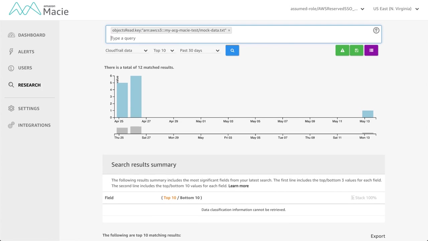This screenshot has width=428, height=241.
Task: Switch to Bottom 10 values view
Action: point(190,198)
